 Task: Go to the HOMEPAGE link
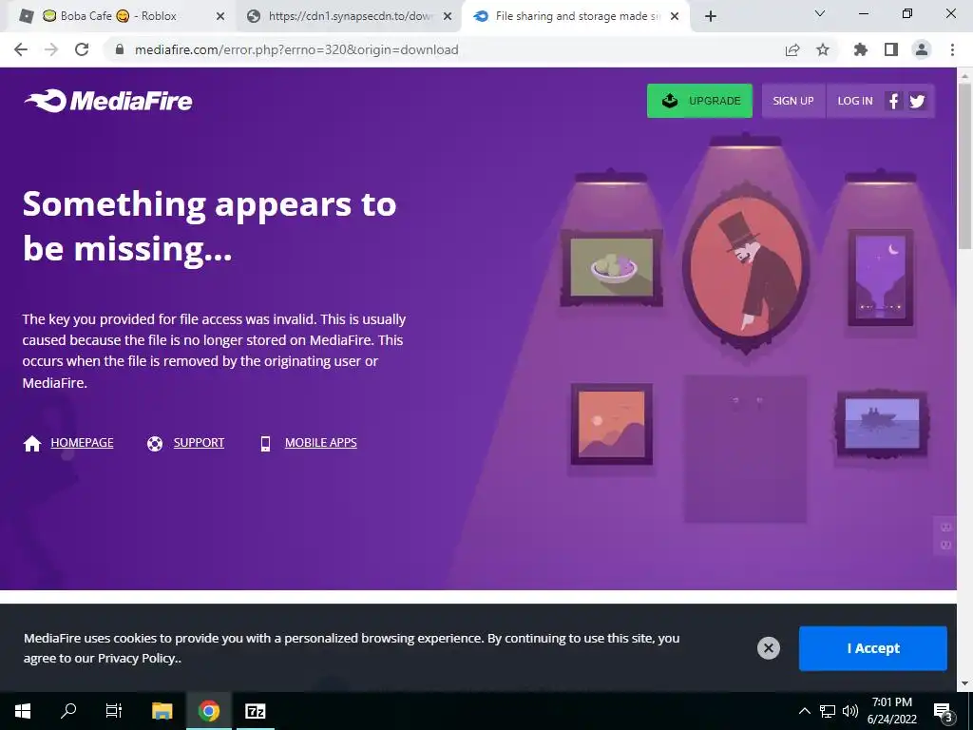point(82,443)
